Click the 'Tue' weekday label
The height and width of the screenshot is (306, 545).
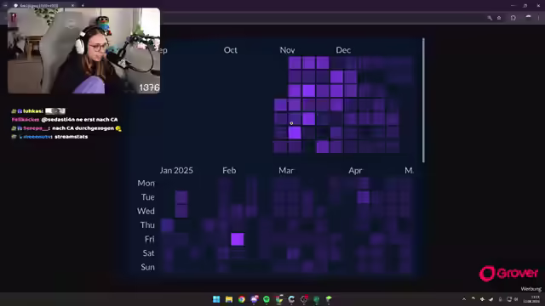pos(147,197)
